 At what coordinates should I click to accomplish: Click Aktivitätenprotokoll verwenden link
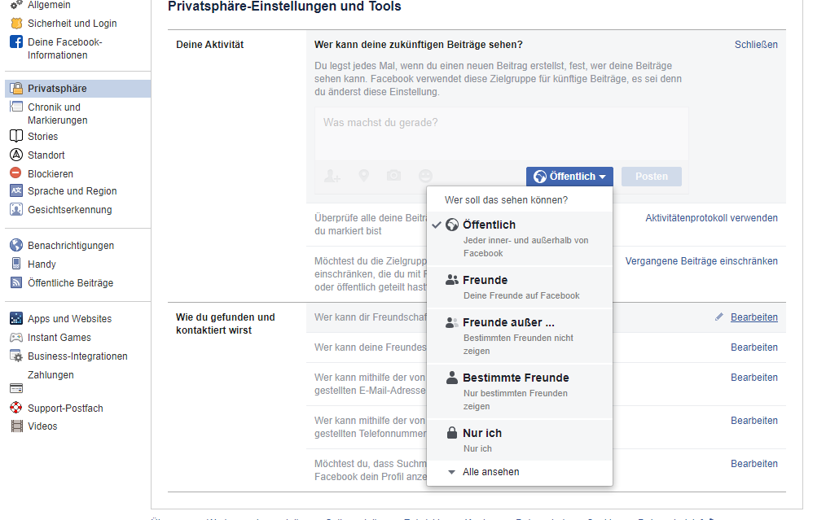[x=711, y=218]
